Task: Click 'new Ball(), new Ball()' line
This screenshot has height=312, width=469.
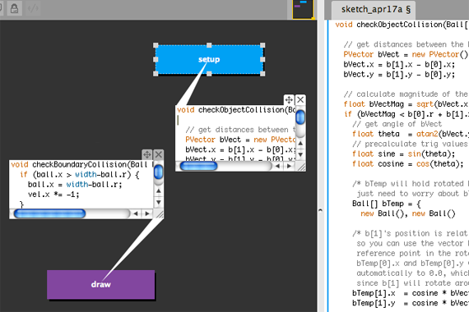Action: 408,213
